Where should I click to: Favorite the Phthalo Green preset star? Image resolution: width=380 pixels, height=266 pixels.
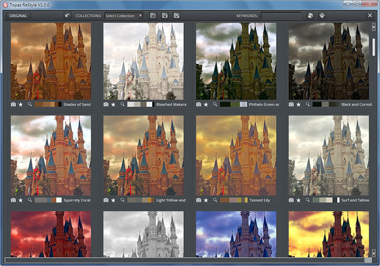tap(206, 104)
